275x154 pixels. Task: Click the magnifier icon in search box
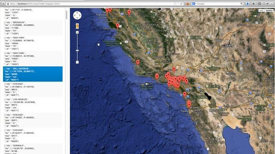(241, 4)
